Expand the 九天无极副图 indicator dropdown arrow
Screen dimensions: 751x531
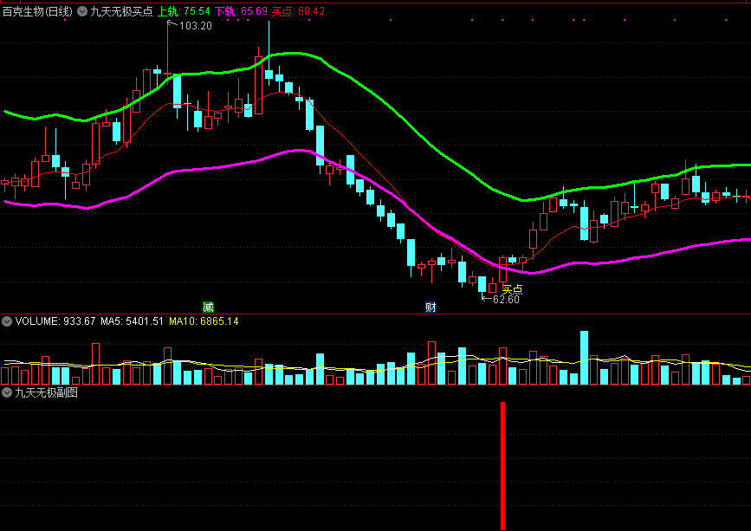coord(7,393)
